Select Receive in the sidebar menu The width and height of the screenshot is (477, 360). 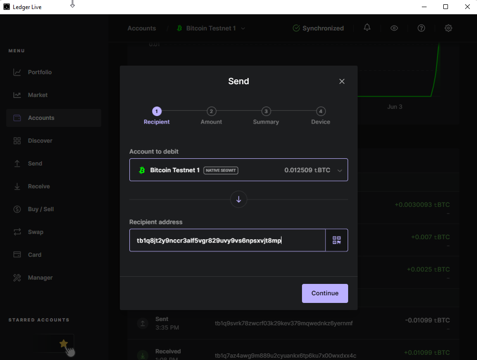click(39, 186)
